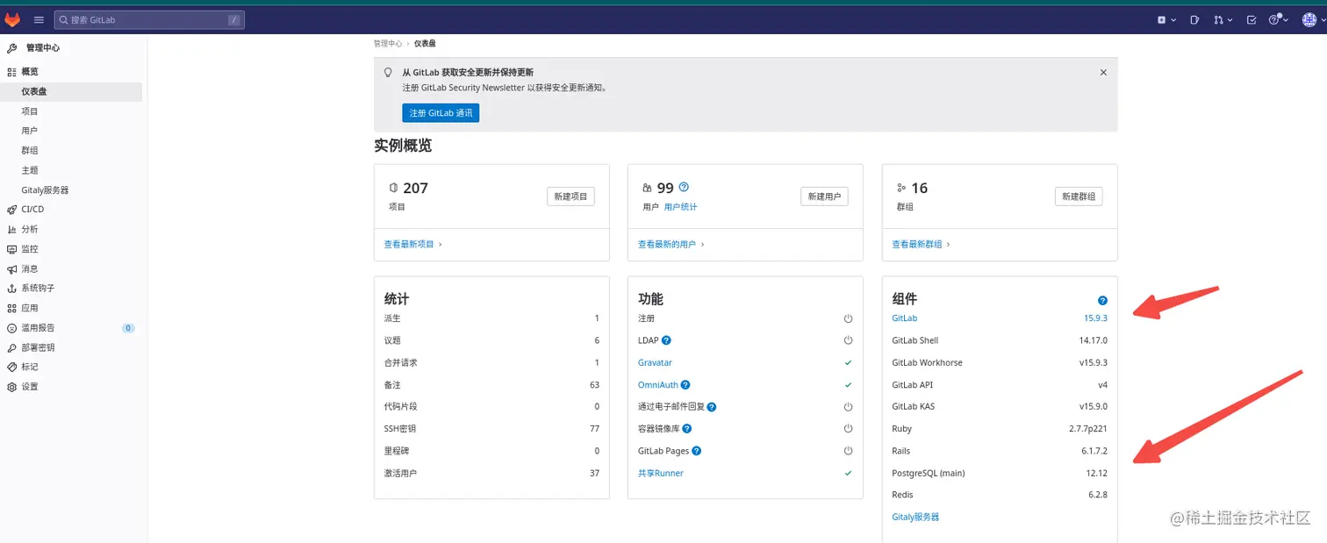Click help icon next to 通过电子邮件回复
Image resolution: width=1327 pixels, height=543 pixels.
712,407
